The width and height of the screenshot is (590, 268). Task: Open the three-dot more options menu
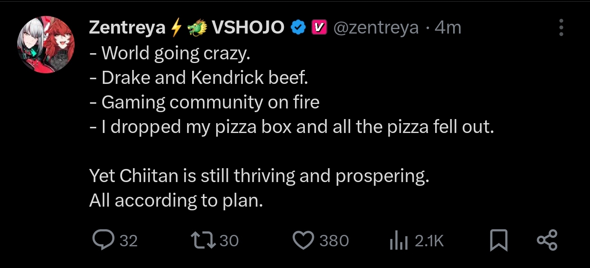[561, 28]
